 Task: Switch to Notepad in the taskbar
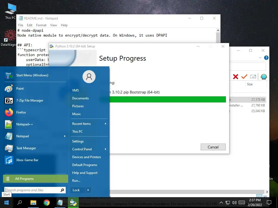(x=60, y=203)
